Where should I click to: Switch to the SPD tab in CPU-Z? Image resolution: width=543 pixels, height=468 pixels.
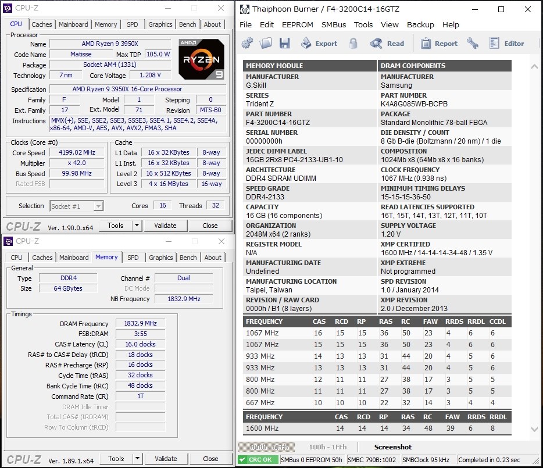[x=132, y=24]
